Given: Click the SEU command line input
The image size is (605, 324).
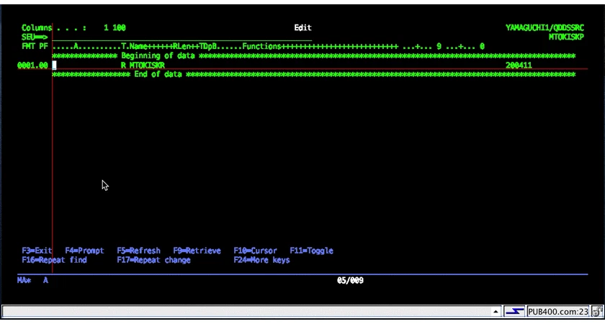Looking at the screenshot, I should [181, 37].
